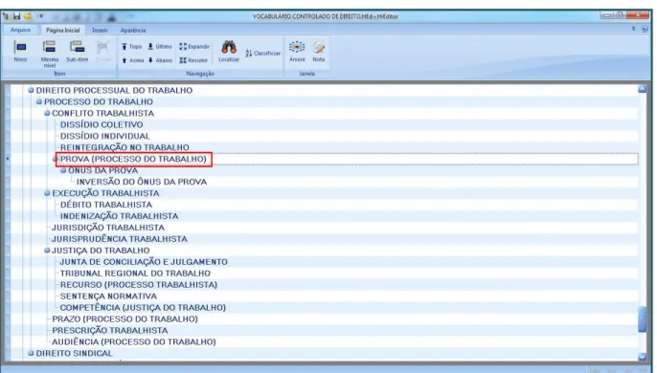The image size is (657, 373).
Task: Collapse JUSTIÇA DO TRABALHO node
Action: tap(47, 251)
